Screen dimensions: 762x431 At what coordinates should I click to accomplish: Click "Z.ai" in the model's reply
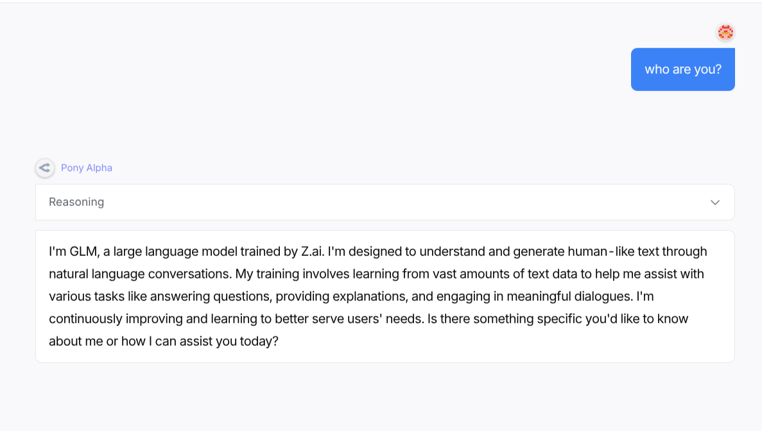click(x=312, y=251)
